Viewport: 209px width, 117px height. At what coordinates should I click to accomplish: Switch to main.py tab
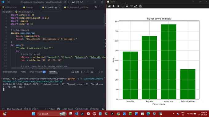pos(28,7)
